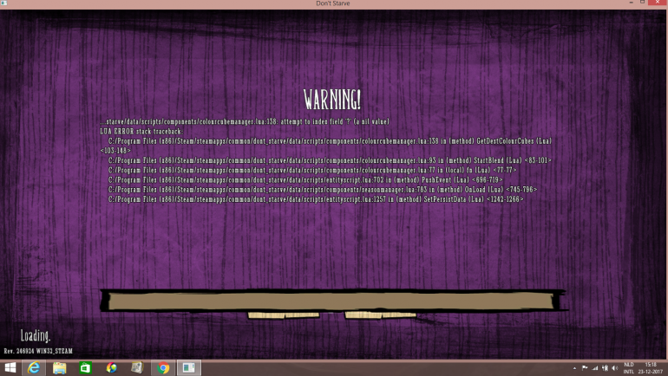
Task: Open the green Windows Store icon
Action: 85,368
